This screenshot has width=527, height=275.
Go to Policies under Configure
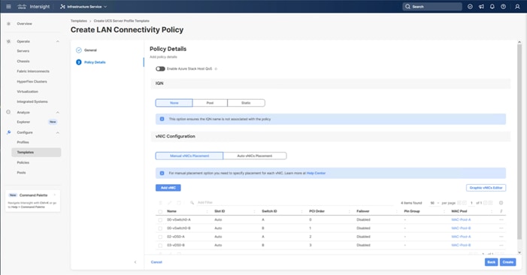(x=23, y=162)
